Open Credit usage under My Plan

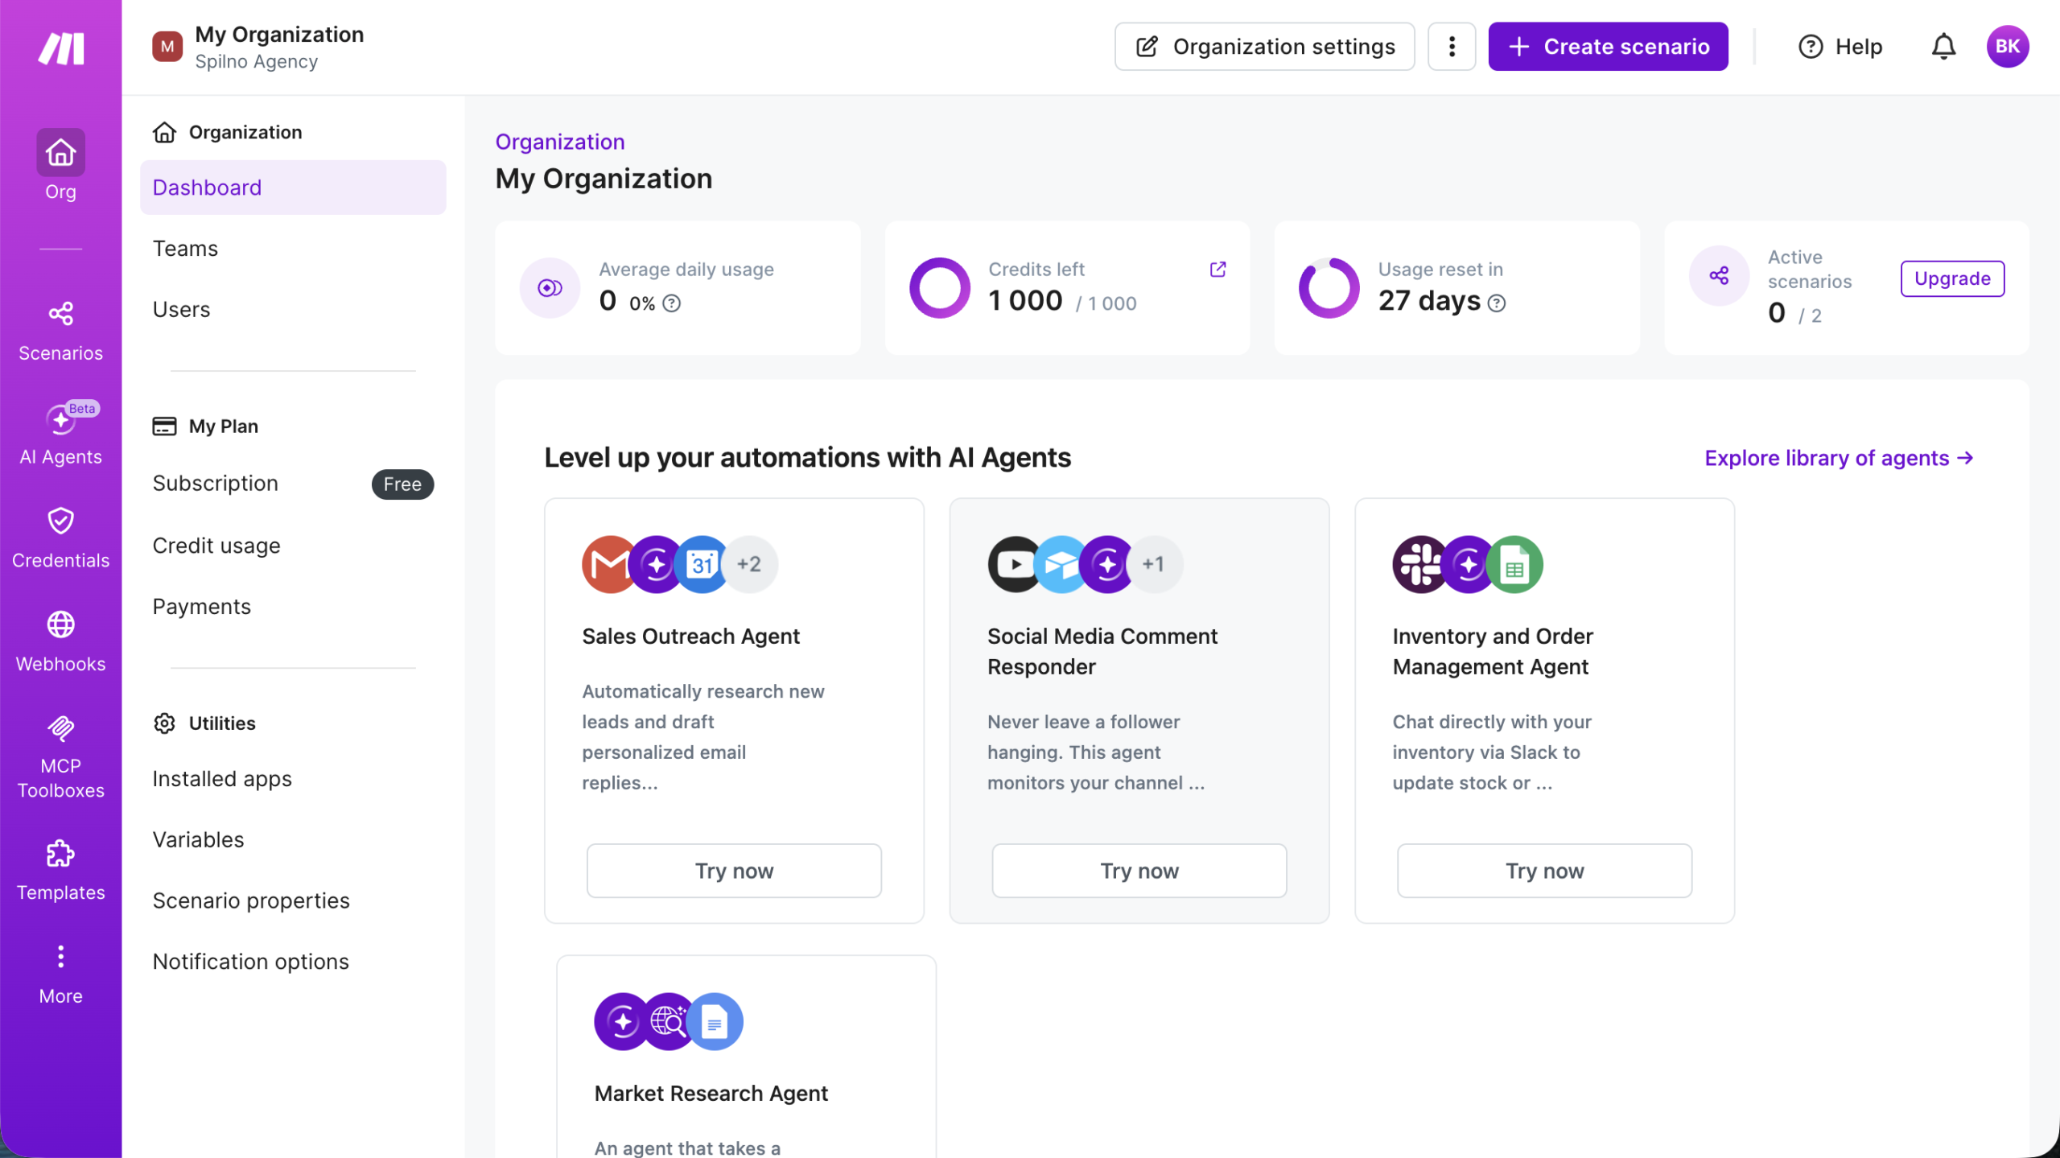tap(293, 546)
